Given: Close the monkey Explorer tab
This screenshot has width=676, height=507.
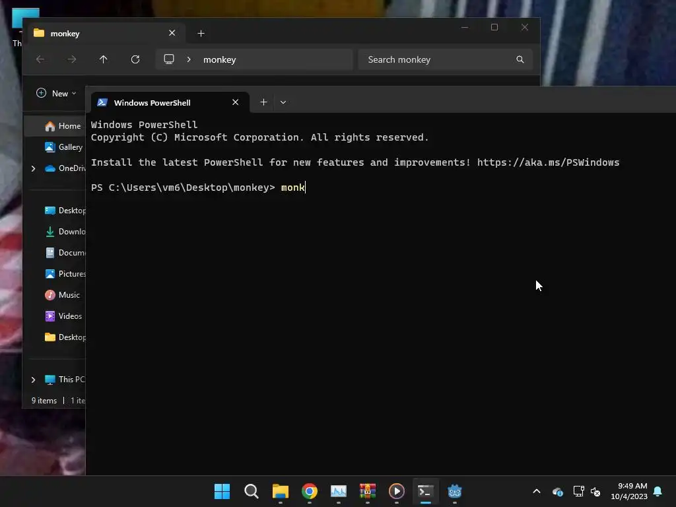Looking at the screenshot, I should point(172,33).
